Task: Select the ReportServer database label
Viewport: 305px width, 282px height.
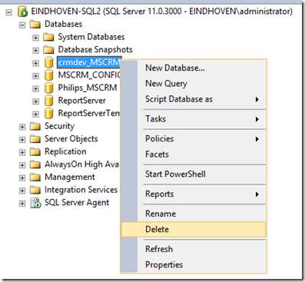Action: coord(82,101)
